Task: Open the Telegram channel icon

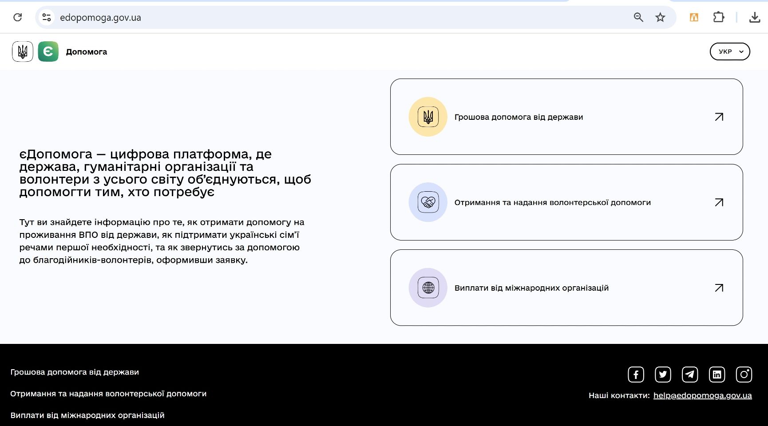Action: pyautogui.click(x=690, y=375)
